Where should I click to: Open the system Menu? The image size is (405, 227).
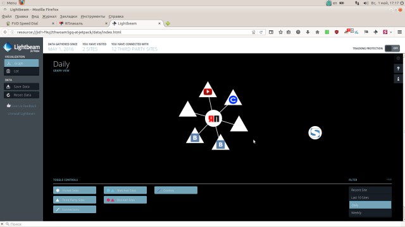coord(11,3)
